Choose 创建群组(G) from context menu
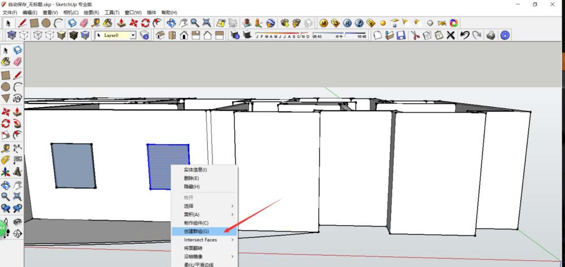 [196, 231]
